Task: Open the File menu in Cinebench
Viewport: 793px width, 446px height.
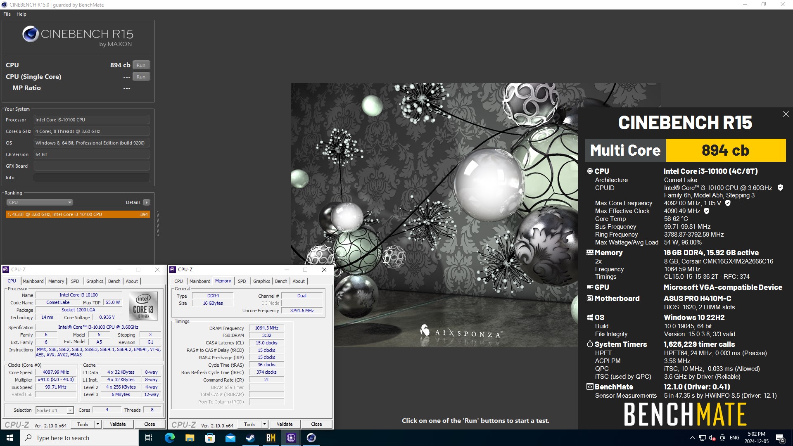Action: 7,14
